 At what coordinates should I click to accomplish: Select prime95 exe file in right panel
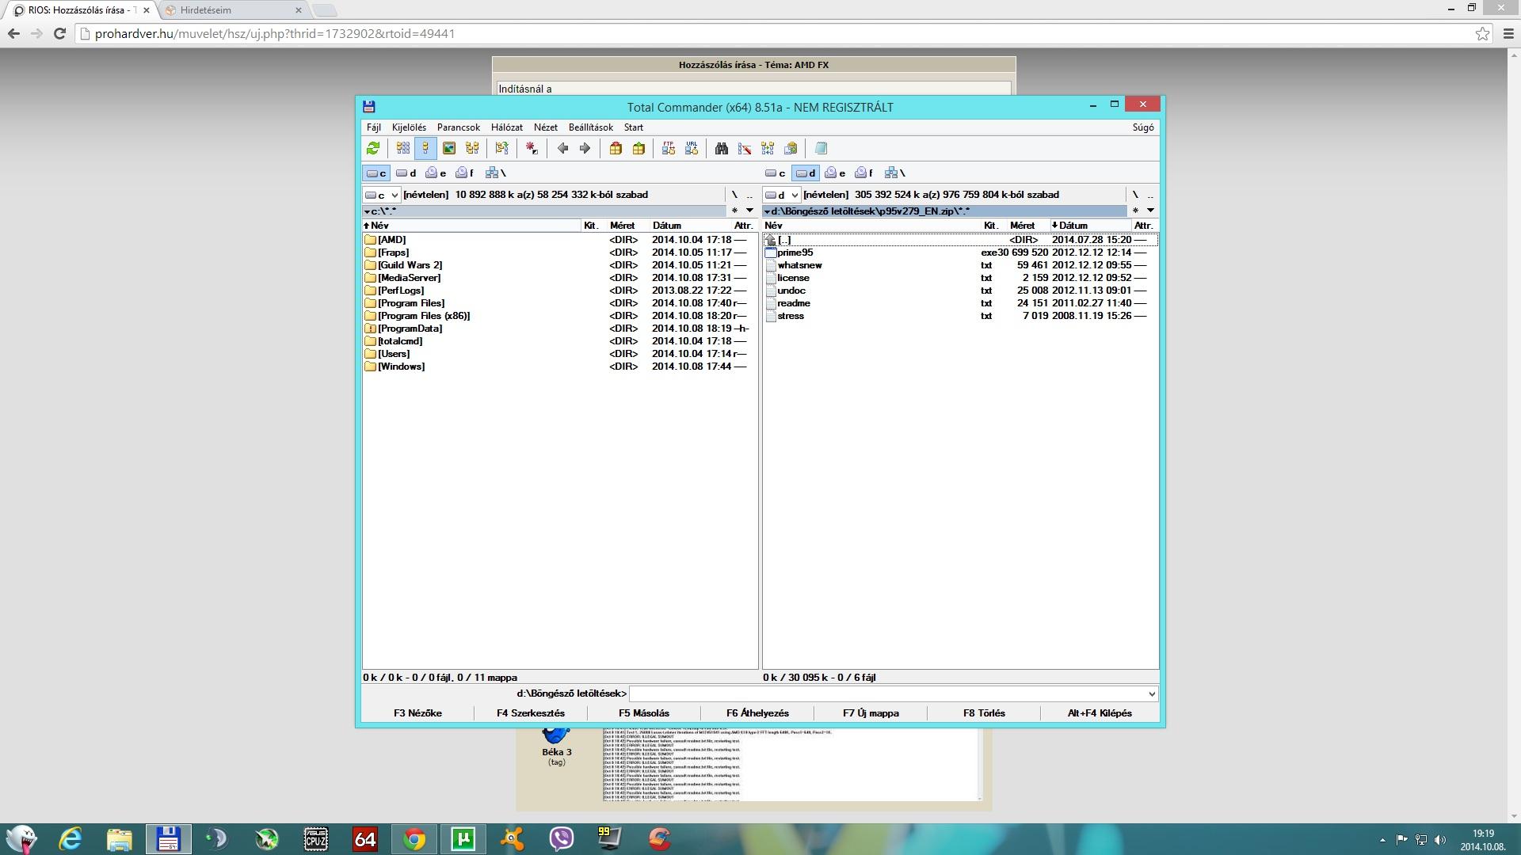960,253
